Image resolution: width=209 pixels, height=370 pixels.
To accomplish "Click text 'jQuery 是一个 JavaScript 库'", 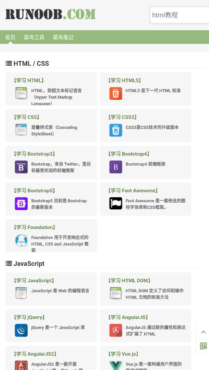I will pos(58,327).
